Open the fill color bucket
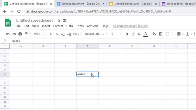196x110 pixels. (x=154, y=34)
